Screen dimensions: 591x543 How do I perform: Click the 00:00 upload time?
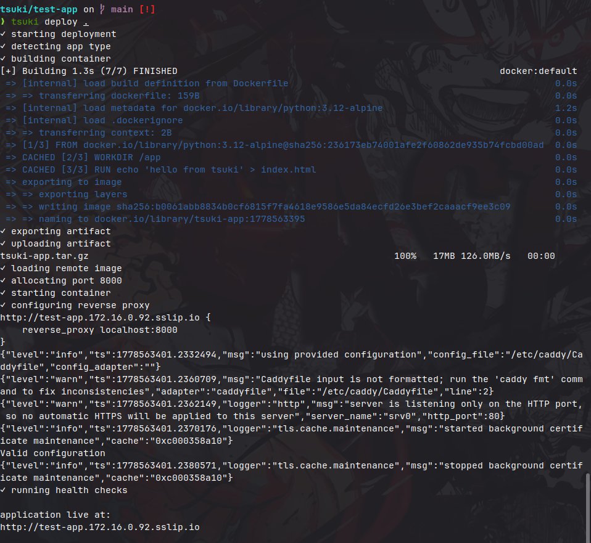(541, 256)
